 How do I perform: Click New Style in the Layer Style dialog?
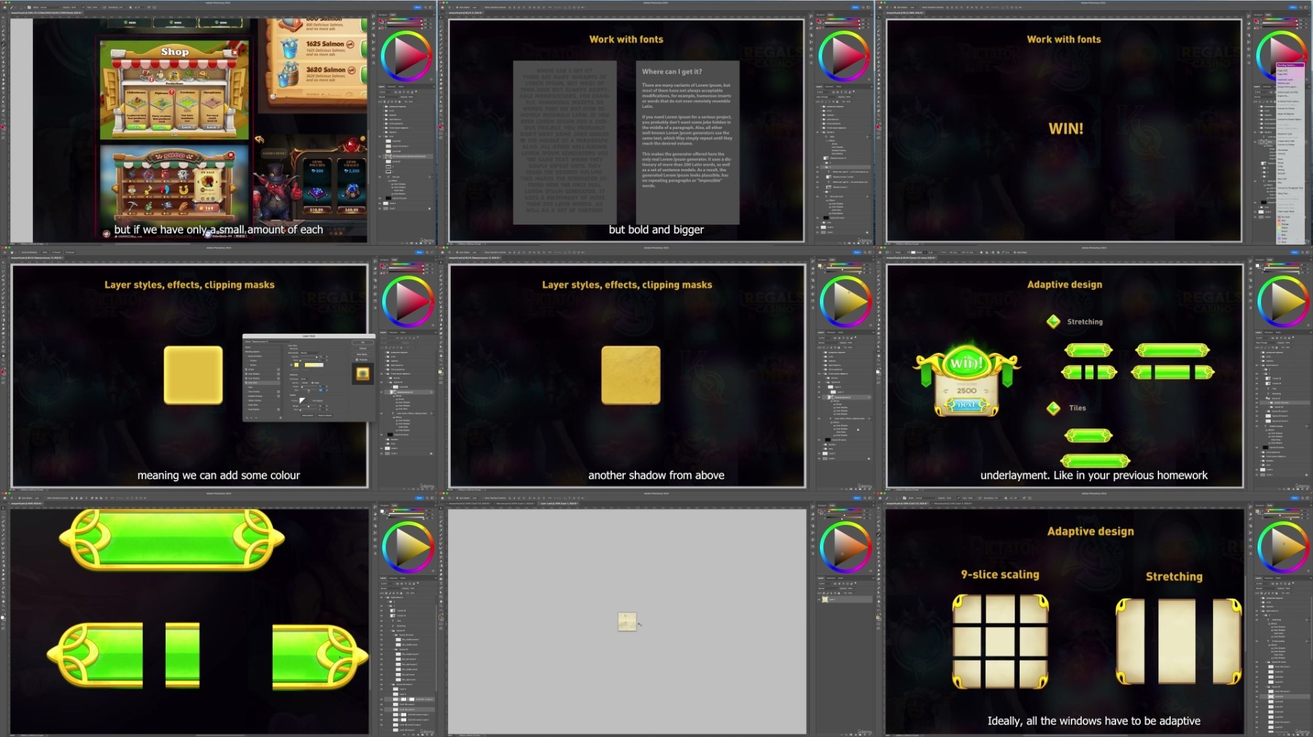[363, 354]
